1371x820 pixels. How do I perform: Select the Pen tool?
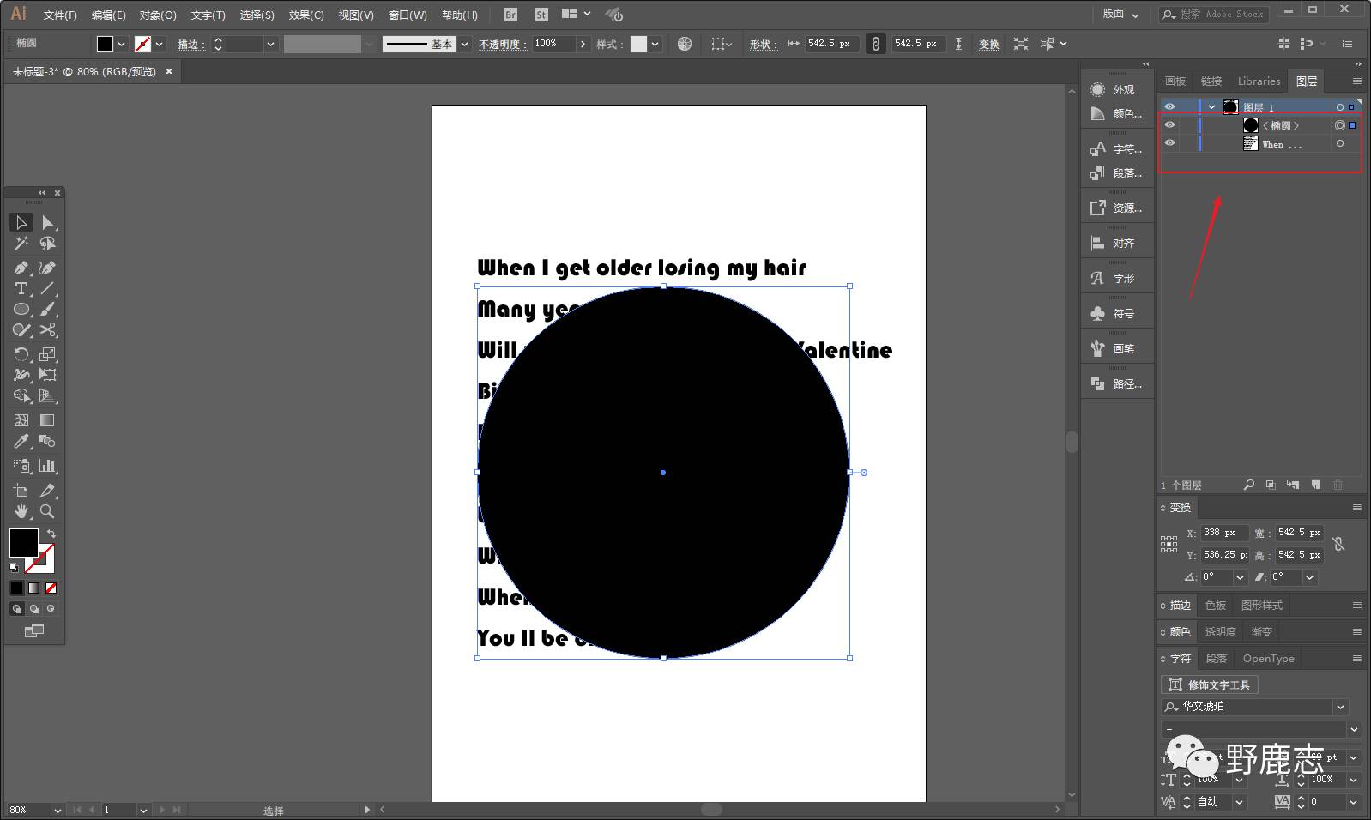click(x=21, y=268)
